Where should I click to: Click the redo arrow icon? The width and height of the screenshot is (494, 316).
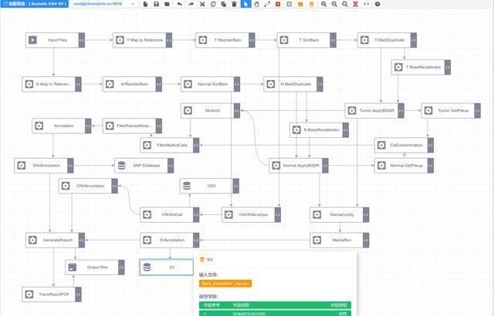pyautogui.click(x=191, y=4)
